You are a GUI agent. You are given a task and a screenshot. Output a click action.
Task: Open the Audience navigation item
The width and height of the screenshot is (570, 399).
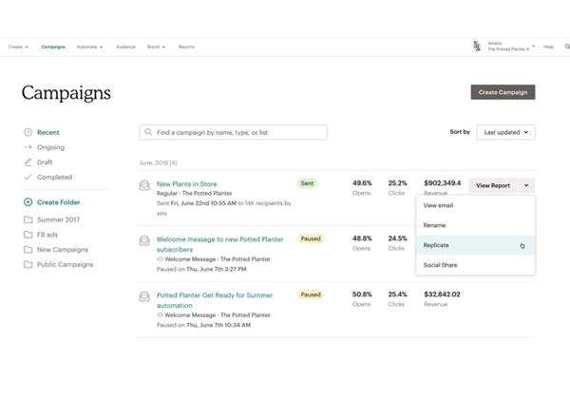coord(125,47)
